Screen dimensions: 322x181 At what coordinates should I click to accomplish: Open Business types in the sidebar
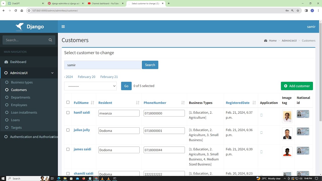[x=22, y=82]
